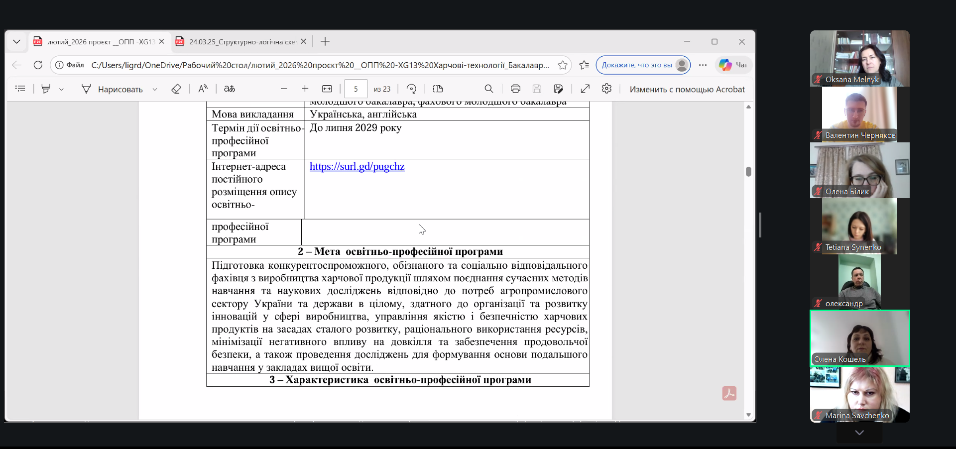Viewport: 956px width, 449px height.
Task: Enter full screen PDF view
Action: click(x=585, y=89)
